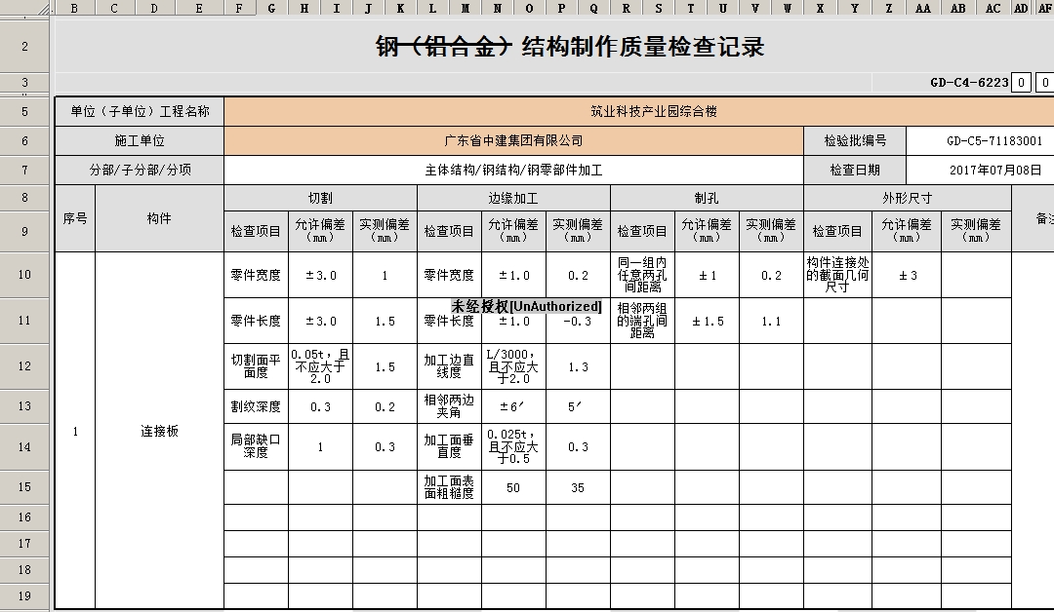Select the 分部/子分部/分项 label cell
Image resolution: width=1054 pixels, height=612 pixels.
coord(140,170)
